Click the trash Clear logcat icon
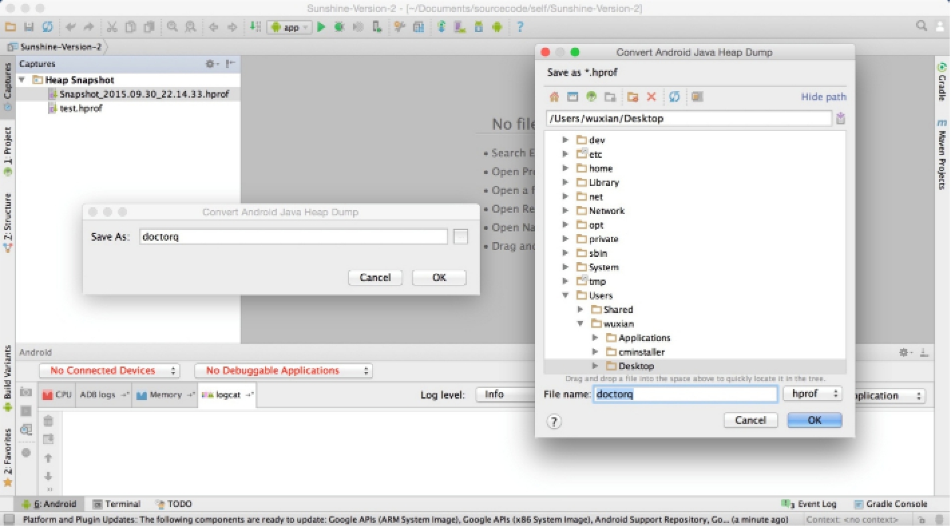Screen dimensions: 951x527 [x=48, y=421]
